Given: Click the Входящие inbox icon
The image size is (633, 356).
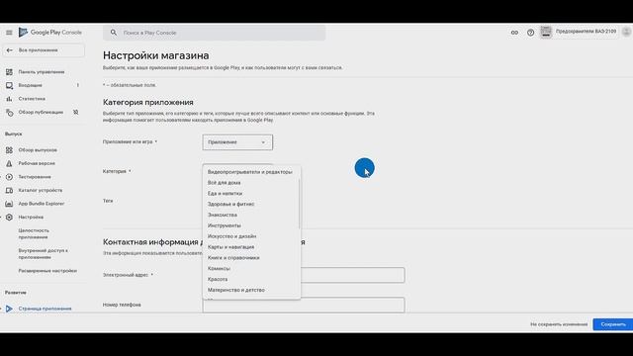Looking at the screenshot, I should 9,85.
